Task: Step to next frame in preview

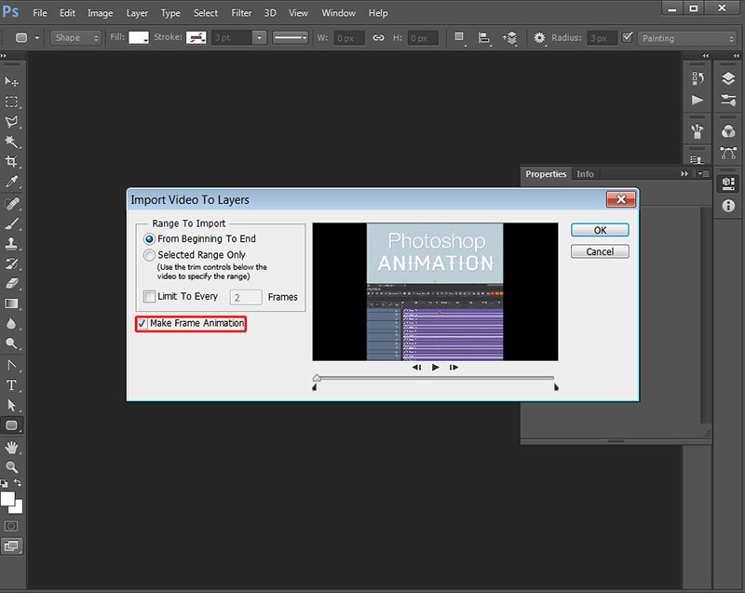Action: (x=454, y=367)
